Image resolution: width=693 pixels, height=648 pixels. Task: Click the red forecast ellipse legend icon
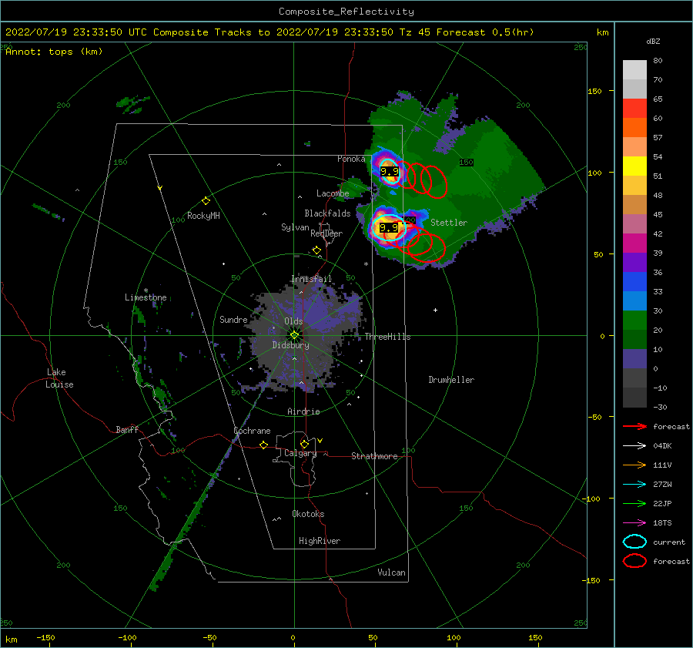(x=634, y=561)
